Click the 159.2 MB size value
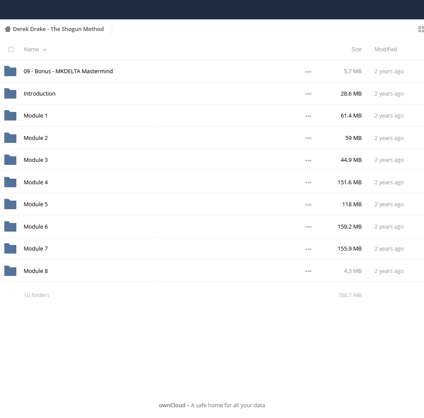The height and width of the screenshot is (418, 424). [x=350, y=226]
